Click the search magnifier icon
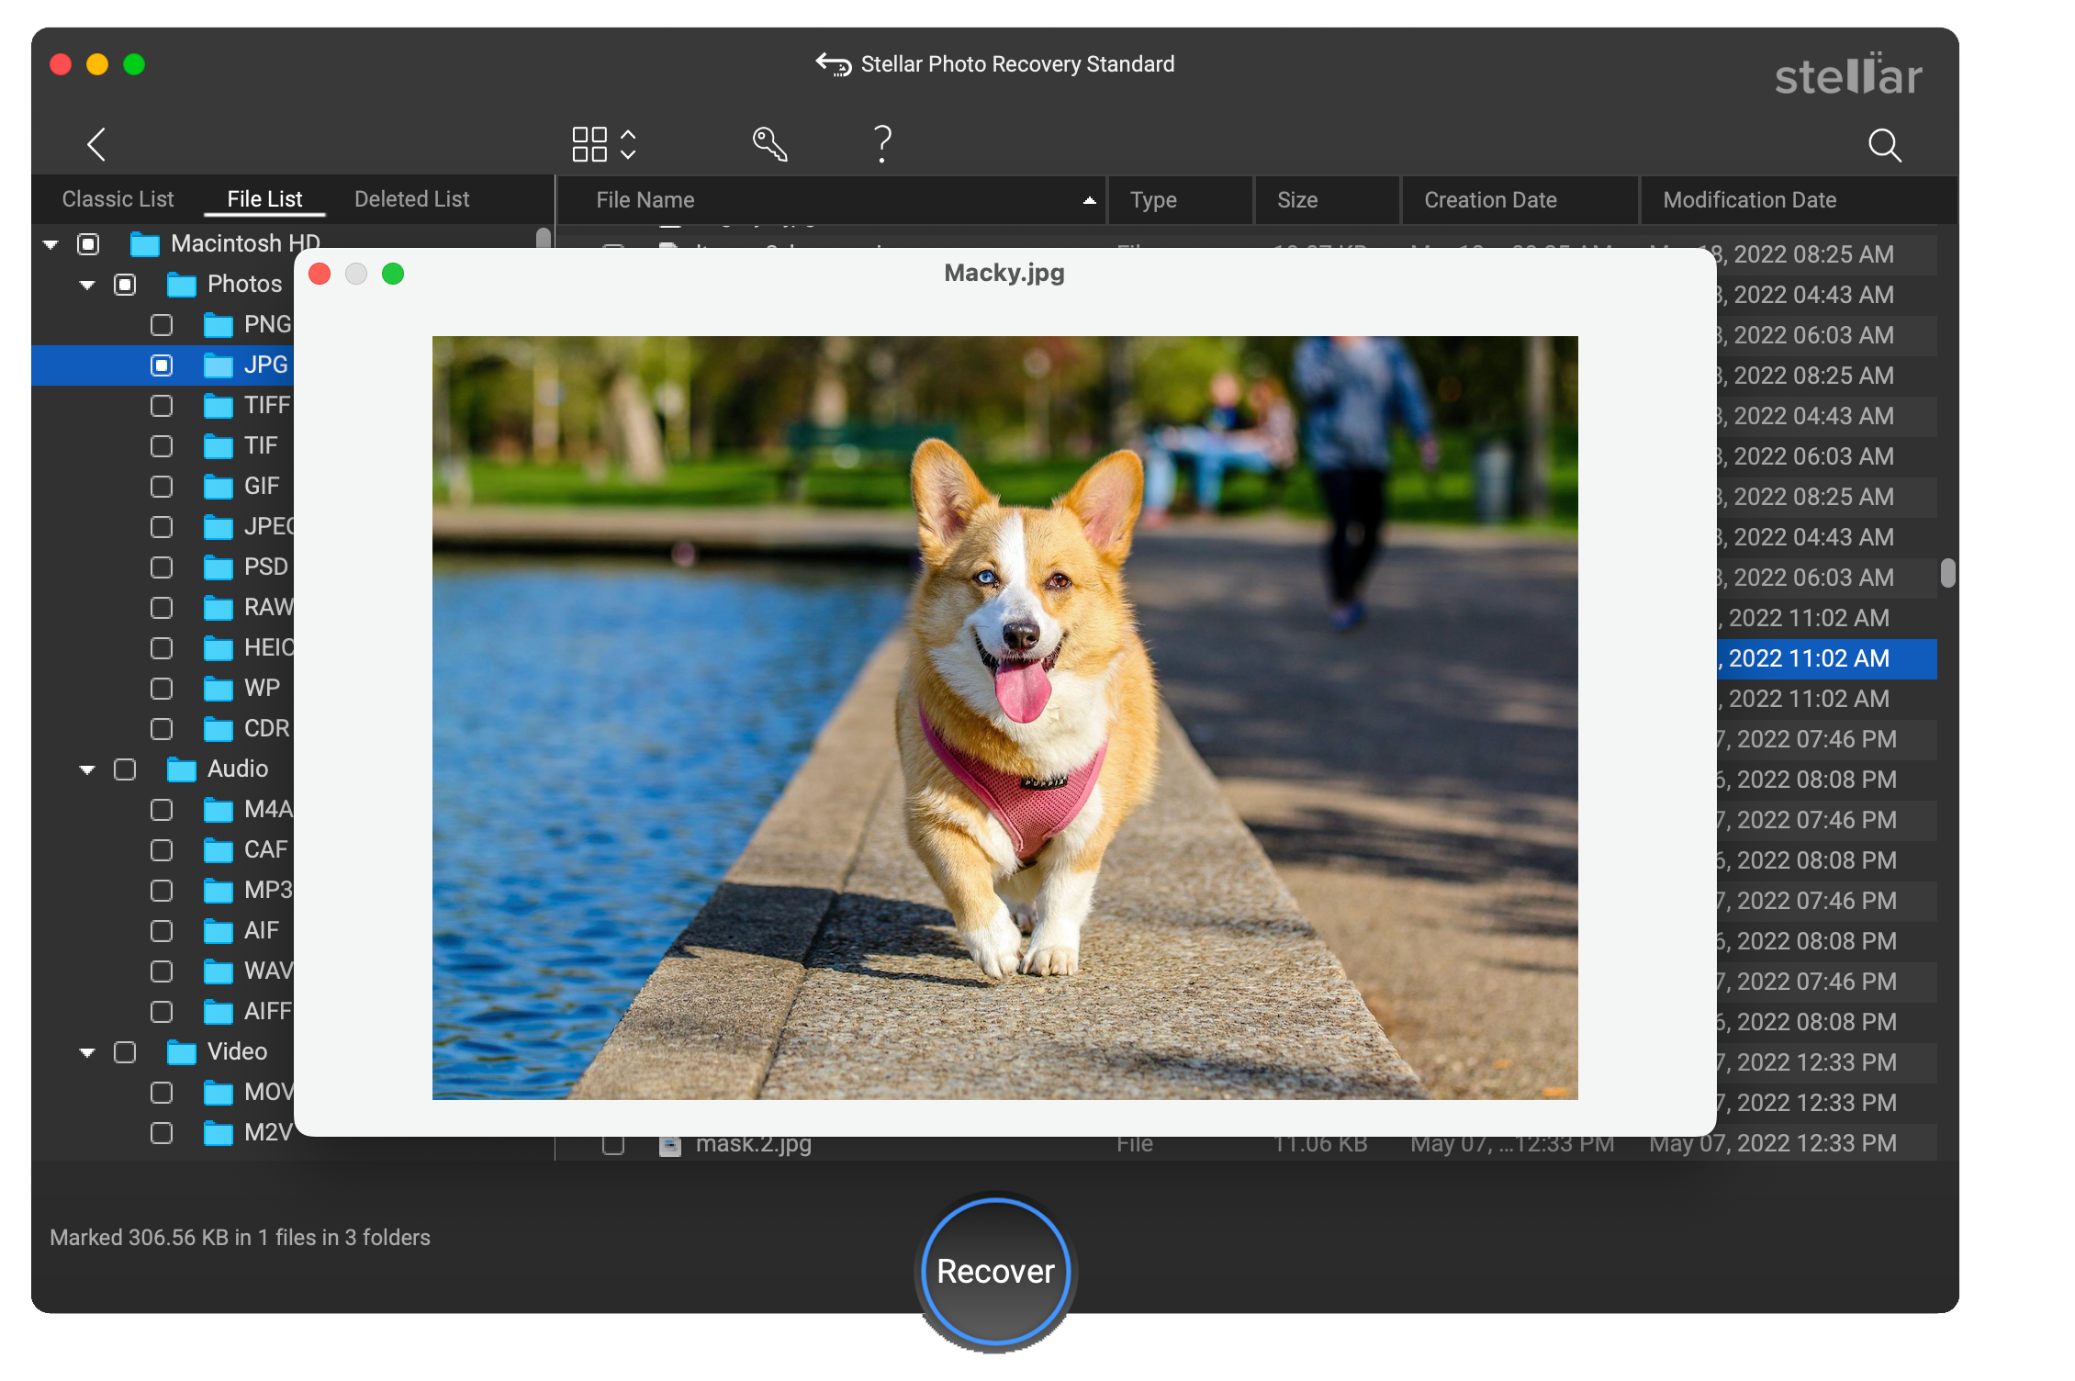 pyautogui.click(x=1884, y=145)
